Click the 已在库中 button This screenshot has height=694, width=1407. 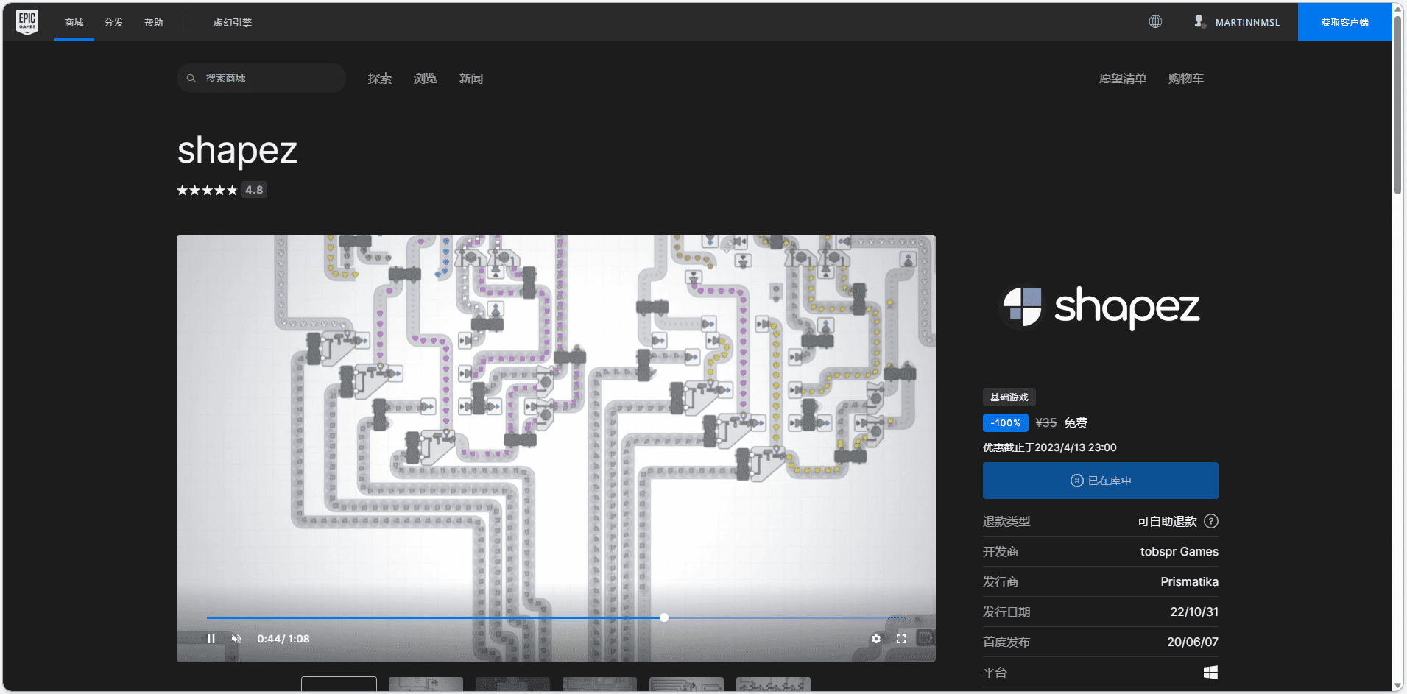1100,481
